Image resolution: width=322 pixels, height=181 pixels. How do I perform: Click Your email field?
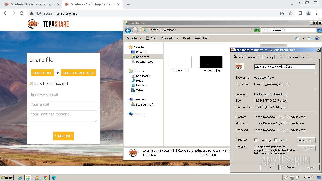63,104
